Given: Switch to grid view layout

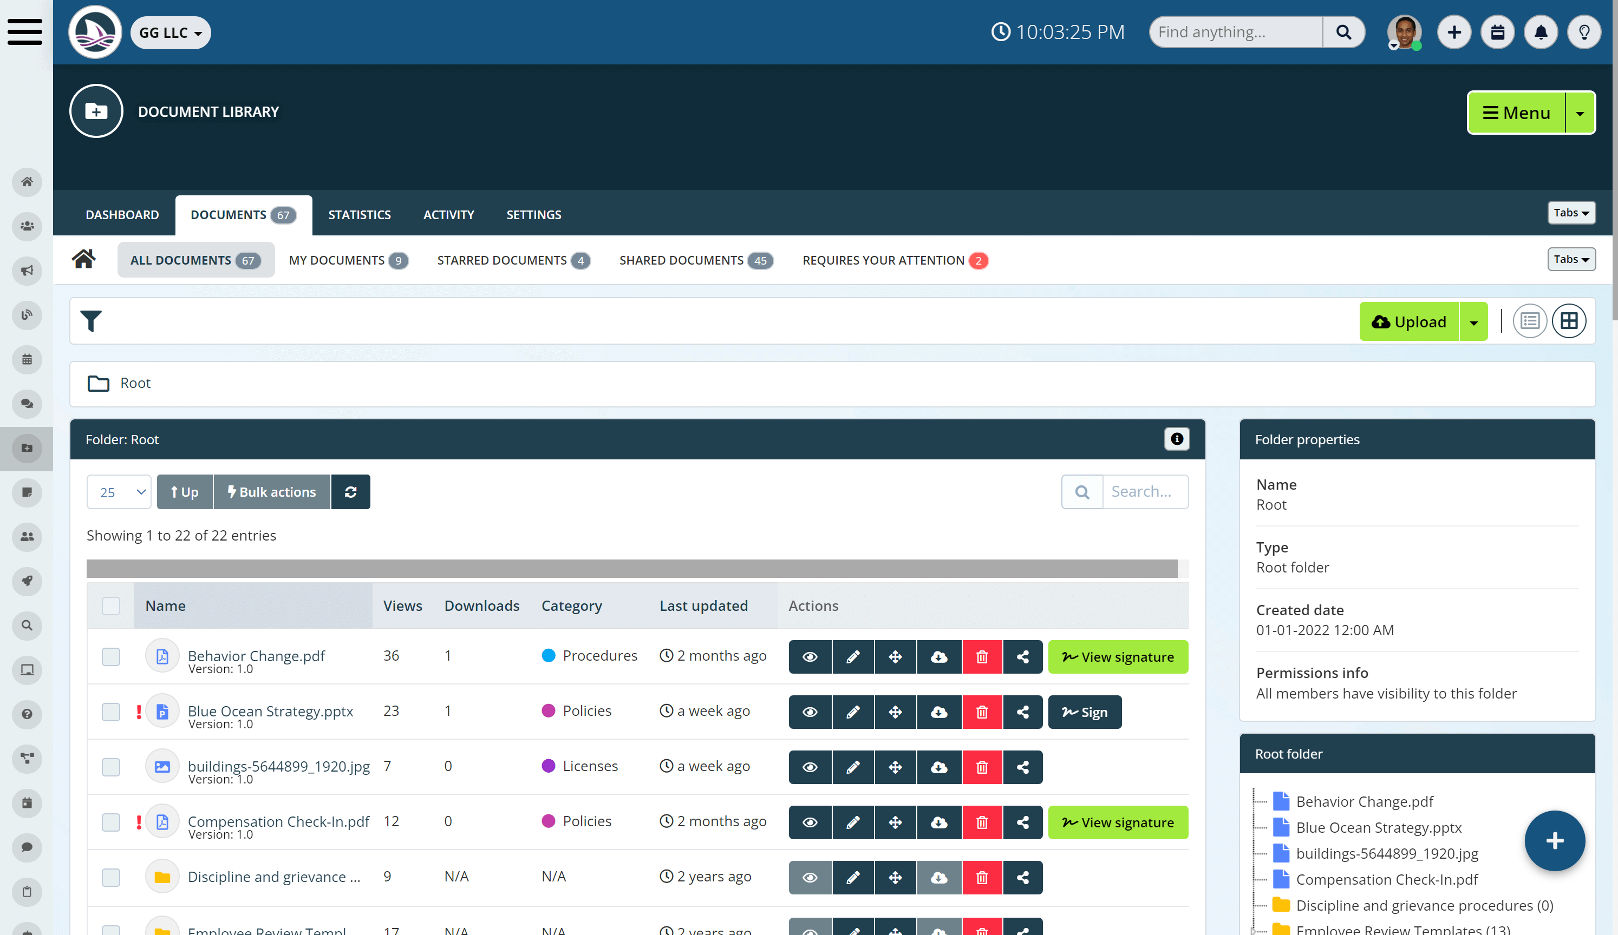Looking at the screenshot, I should pyautogui.click(x=1569, y=321).
